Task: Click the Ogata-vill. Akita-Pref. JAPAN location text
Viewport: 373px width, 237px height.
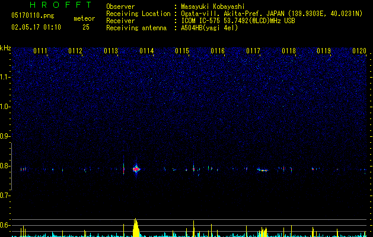Action: [x=272, y=14]
